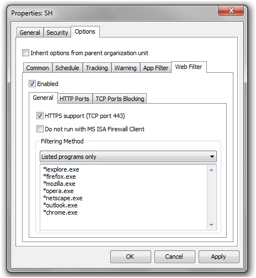Click the *chrome.exe entry

(x=60, y=212)
